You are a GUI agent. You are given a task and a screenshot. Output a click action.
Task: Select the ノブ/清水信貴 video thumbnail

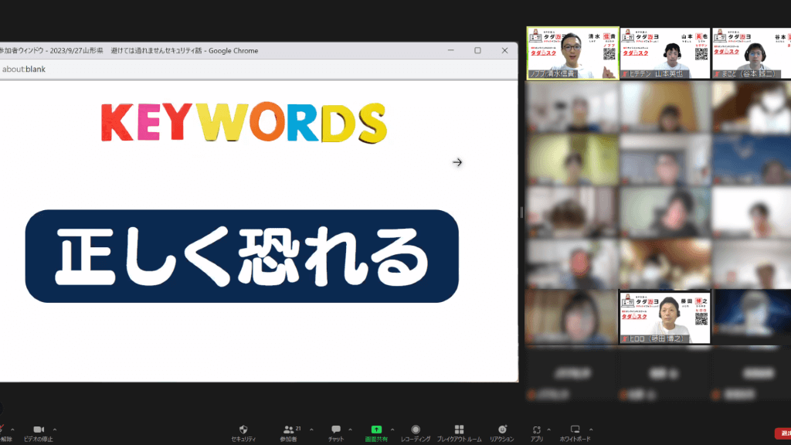(x=572, y=53)
